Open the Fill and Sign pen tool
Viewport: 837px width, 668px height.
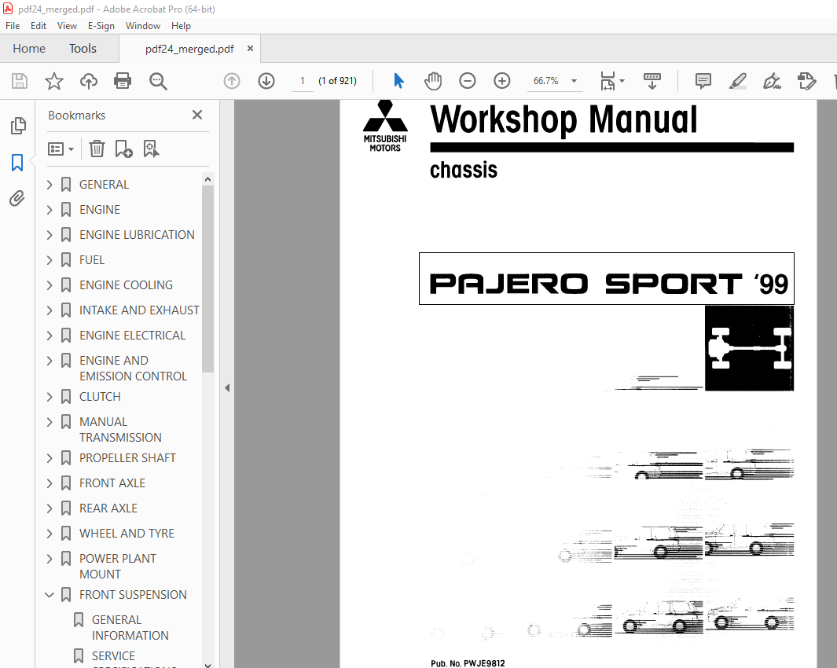pos(772,81)
